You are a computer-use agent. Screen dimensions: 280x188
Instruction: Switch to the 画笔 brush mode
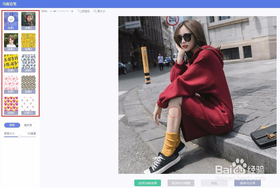coord(12,125)
